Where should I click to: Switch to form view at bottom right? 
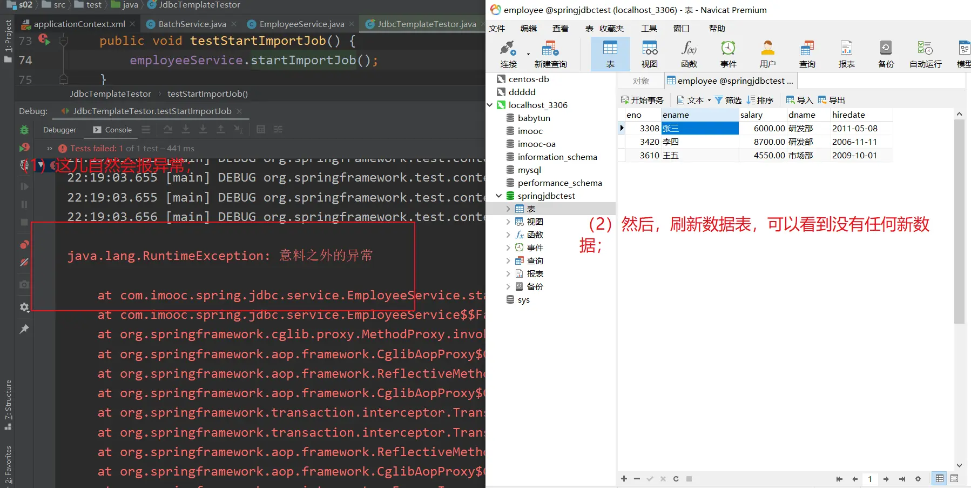click(954, 479)
